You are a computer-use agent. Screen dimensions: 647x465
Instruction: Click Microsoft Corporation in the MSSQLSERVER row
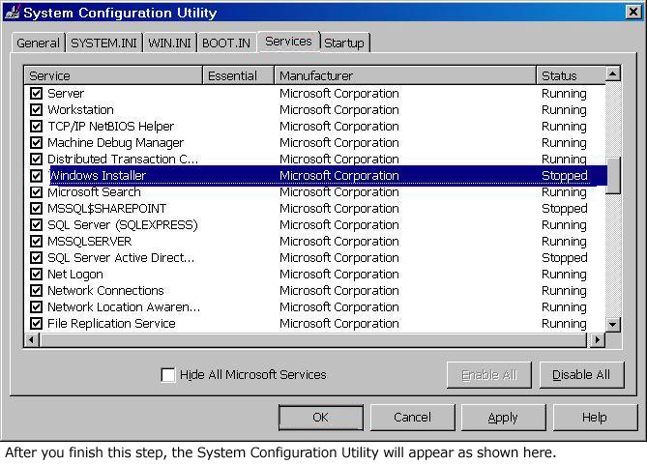(x=339, y=241)
